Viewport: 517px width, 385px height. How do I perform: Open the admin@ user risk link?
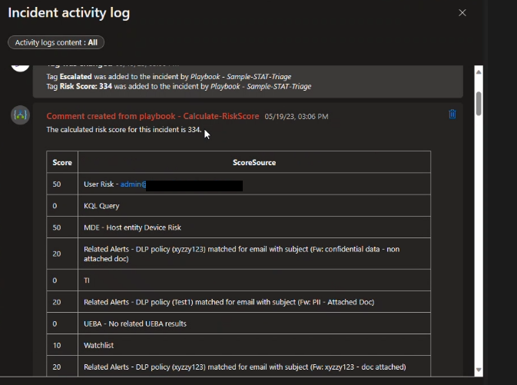coord(133,184)
